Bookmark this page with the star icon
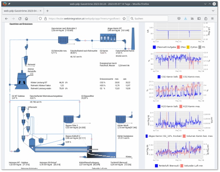The height and width of the screenshot is (172, 220). click(124, 18)
